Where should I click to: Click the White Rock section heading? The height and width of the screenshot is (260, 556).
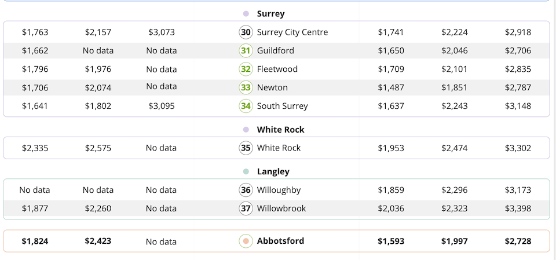(x=281, y=130)
